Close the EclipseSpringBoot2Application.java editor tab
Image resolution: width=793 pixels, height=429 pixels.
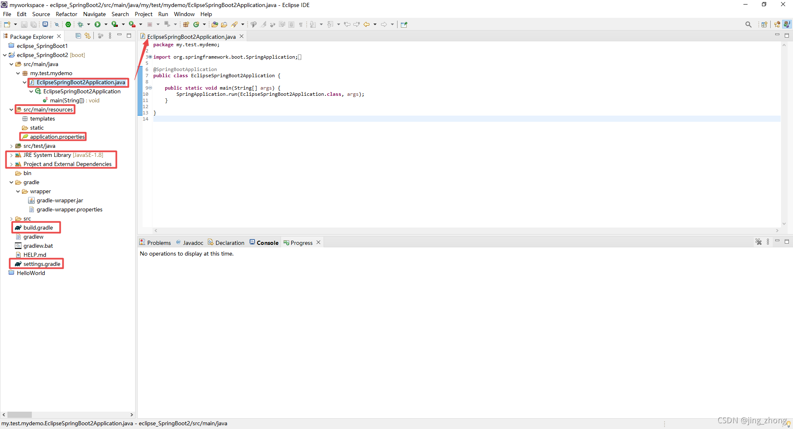tap(242, 36)
